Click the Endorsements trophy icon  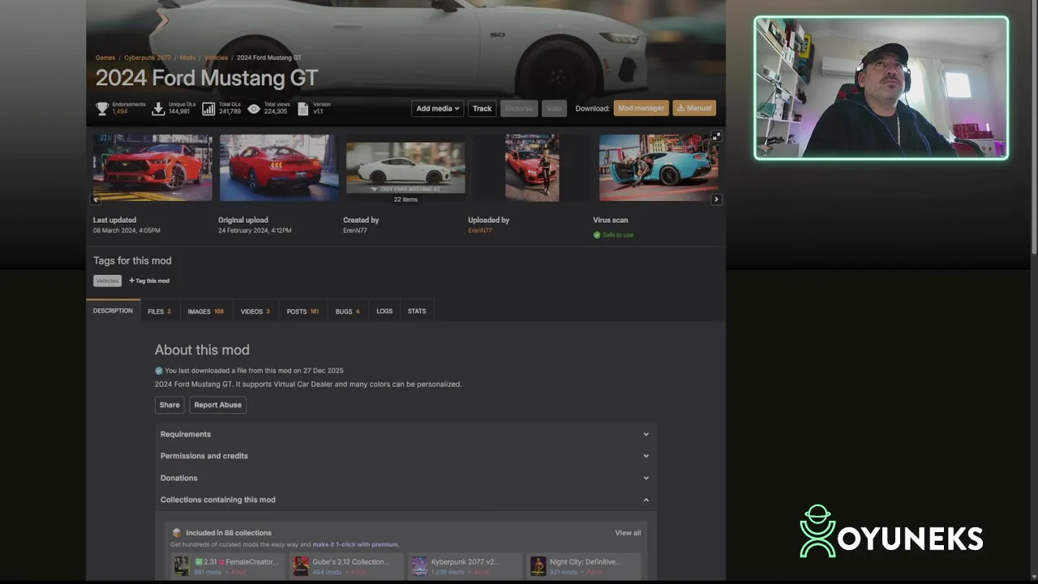pos(102,108)
